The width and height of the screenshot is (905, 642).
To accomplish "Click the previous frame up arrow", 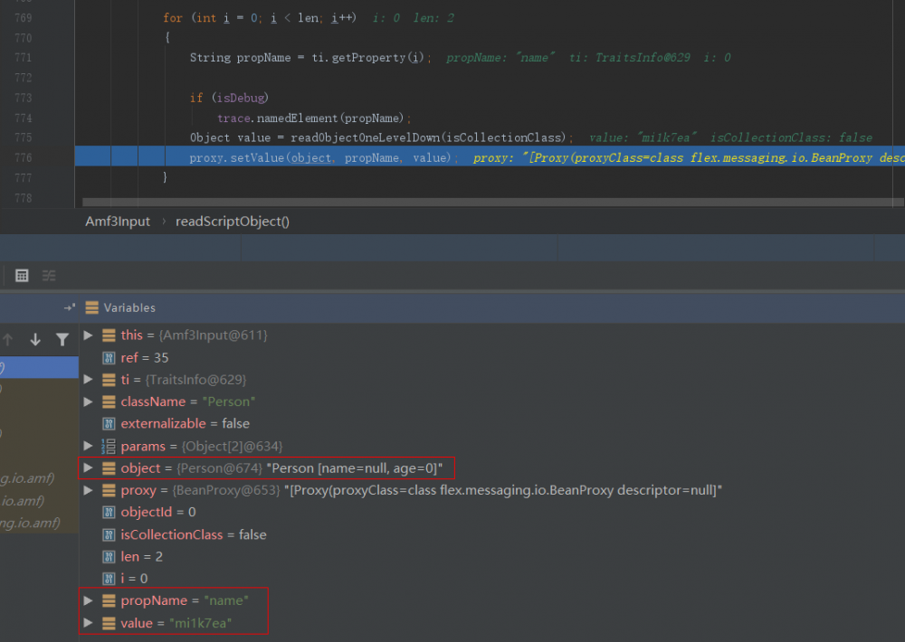I will (x=8, y=339).
